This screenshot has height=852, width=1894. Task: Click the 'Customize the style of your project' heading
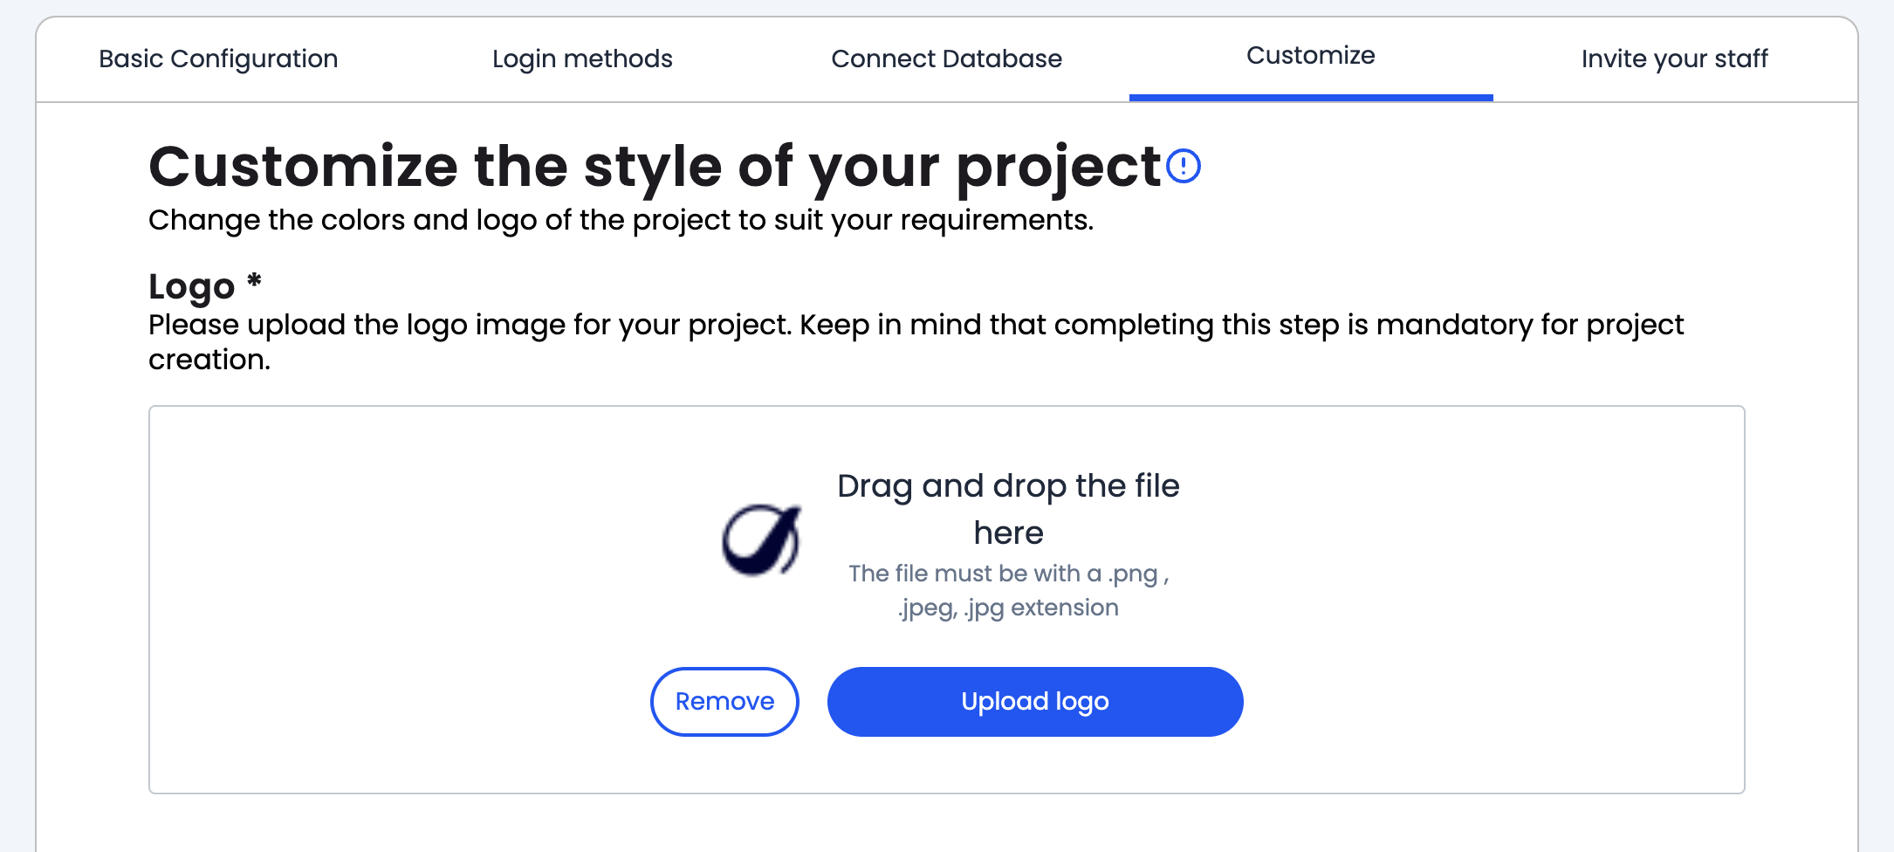(x=655, y=166)
